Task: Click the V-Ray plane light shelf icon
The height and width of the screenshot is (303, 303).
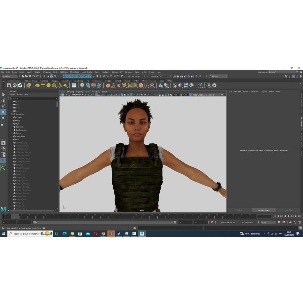Action: click(43, 85)
